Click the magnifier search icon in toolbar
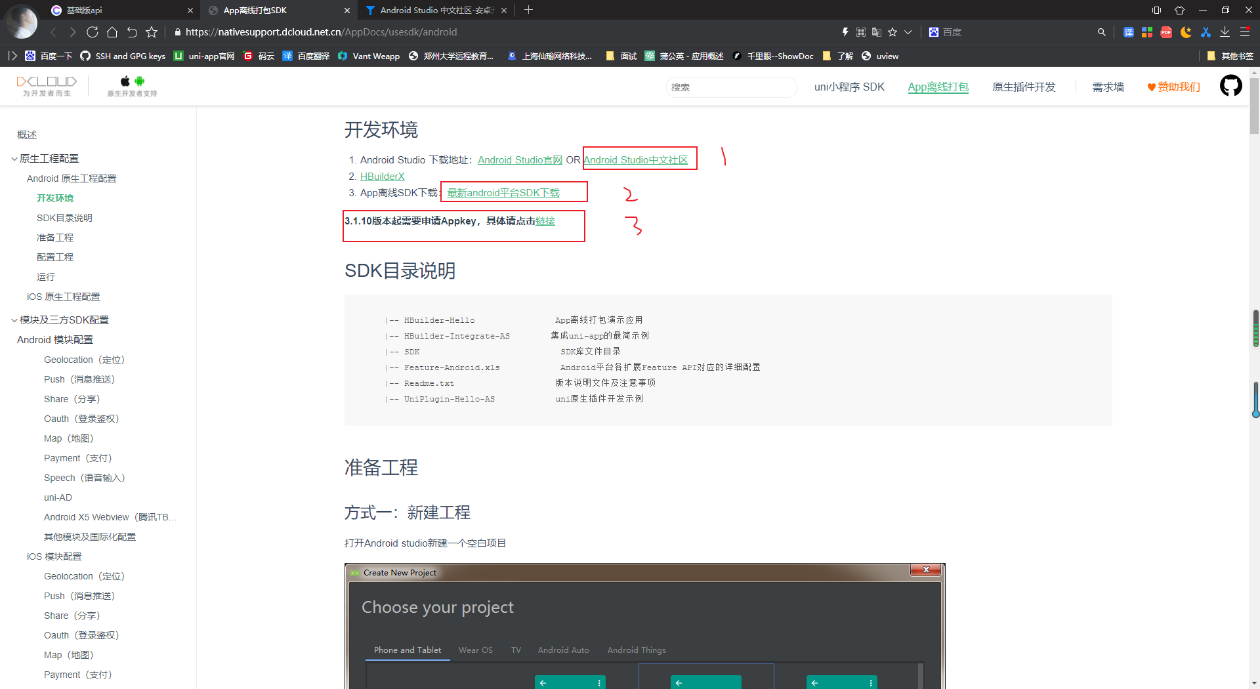Image resolution: width=1260 pixels, height=689 pixels. point(1101,32)
